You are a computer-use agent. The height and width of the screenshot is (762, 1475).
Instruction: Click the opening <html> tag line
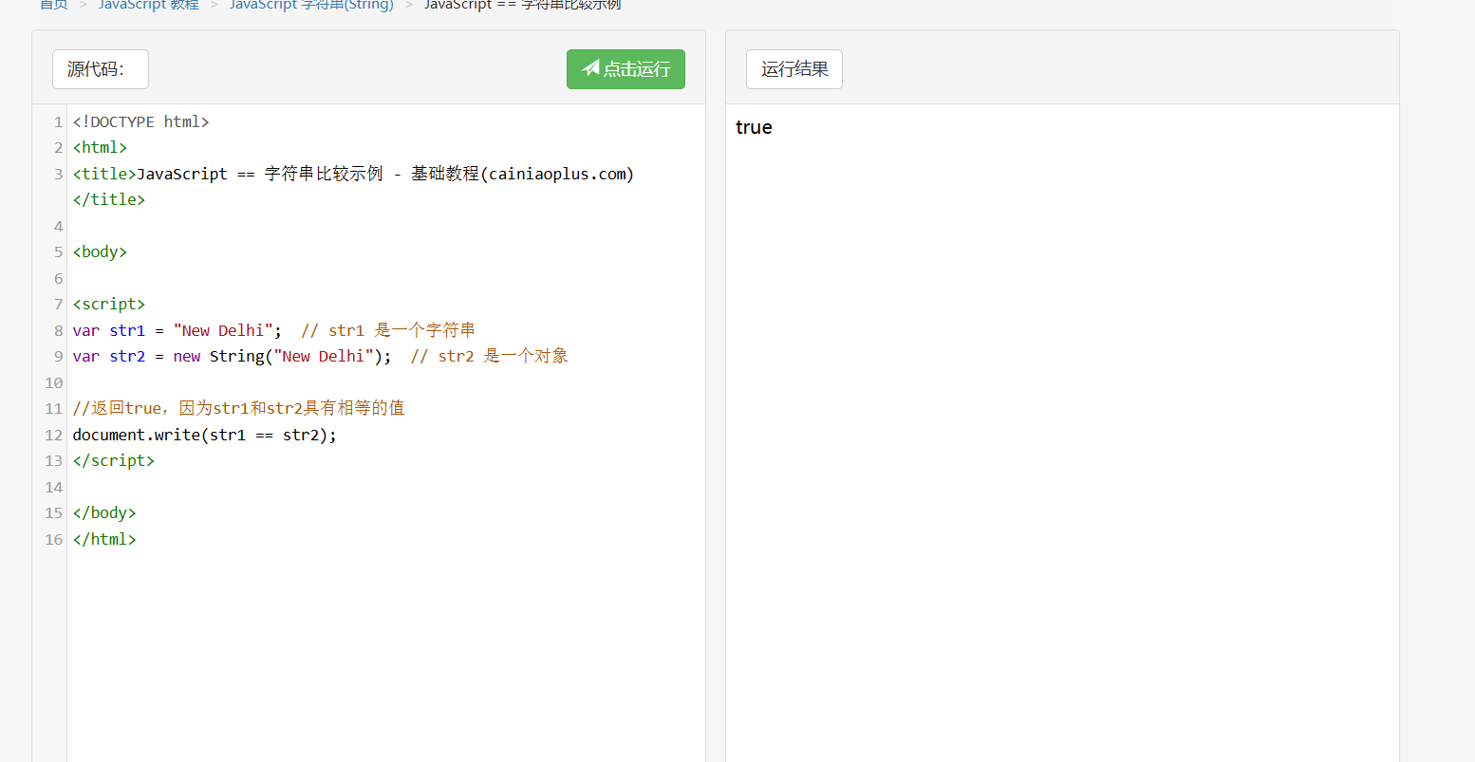click(x=100, y=147)
